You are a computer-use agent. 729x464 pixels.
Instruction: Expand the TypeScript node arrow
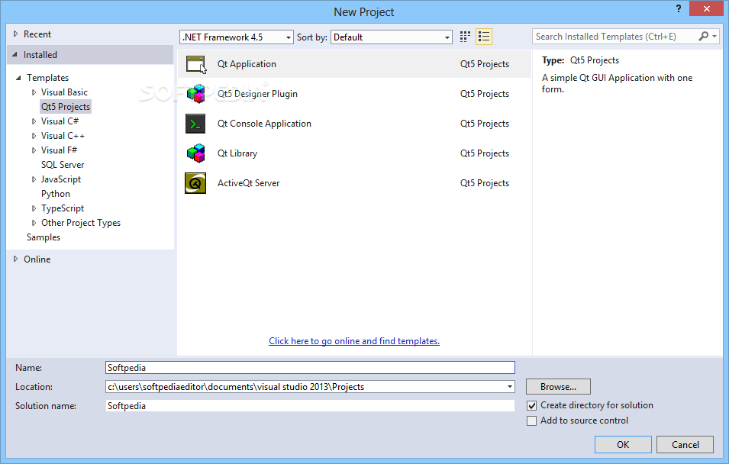click(x=34, y=208)
